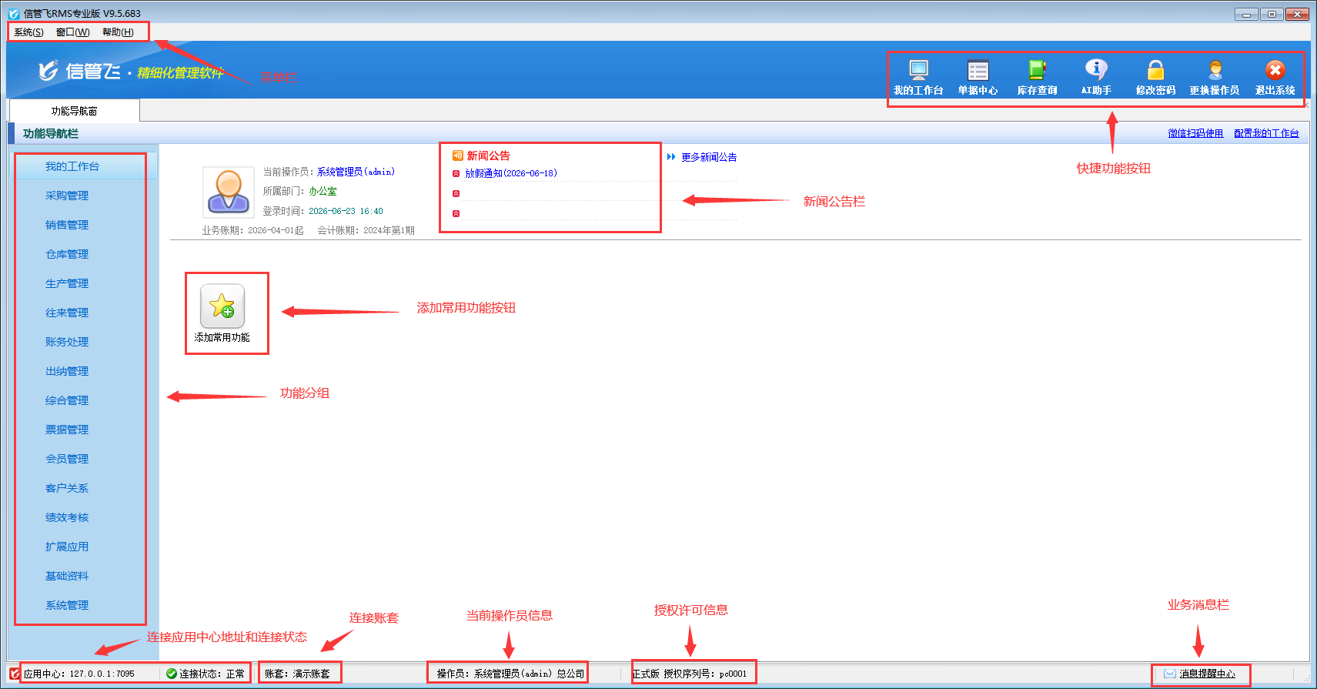Open the 出纳管理 group

[x=67, y=371]
